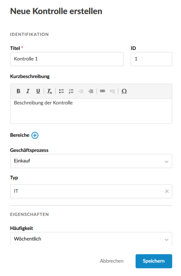The height and width of the screenshot is (276, 181).
Task: Insert a hyperlink via link icon
Action: point(103,91)
